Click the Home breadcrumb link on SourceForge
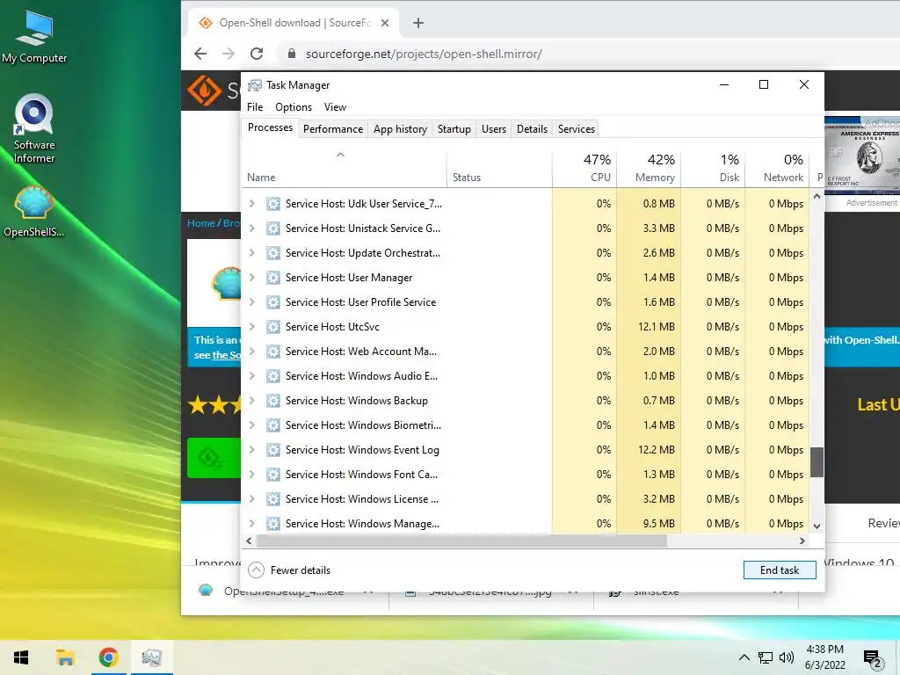This screenshot has height=675, width=900. [201, 223]
